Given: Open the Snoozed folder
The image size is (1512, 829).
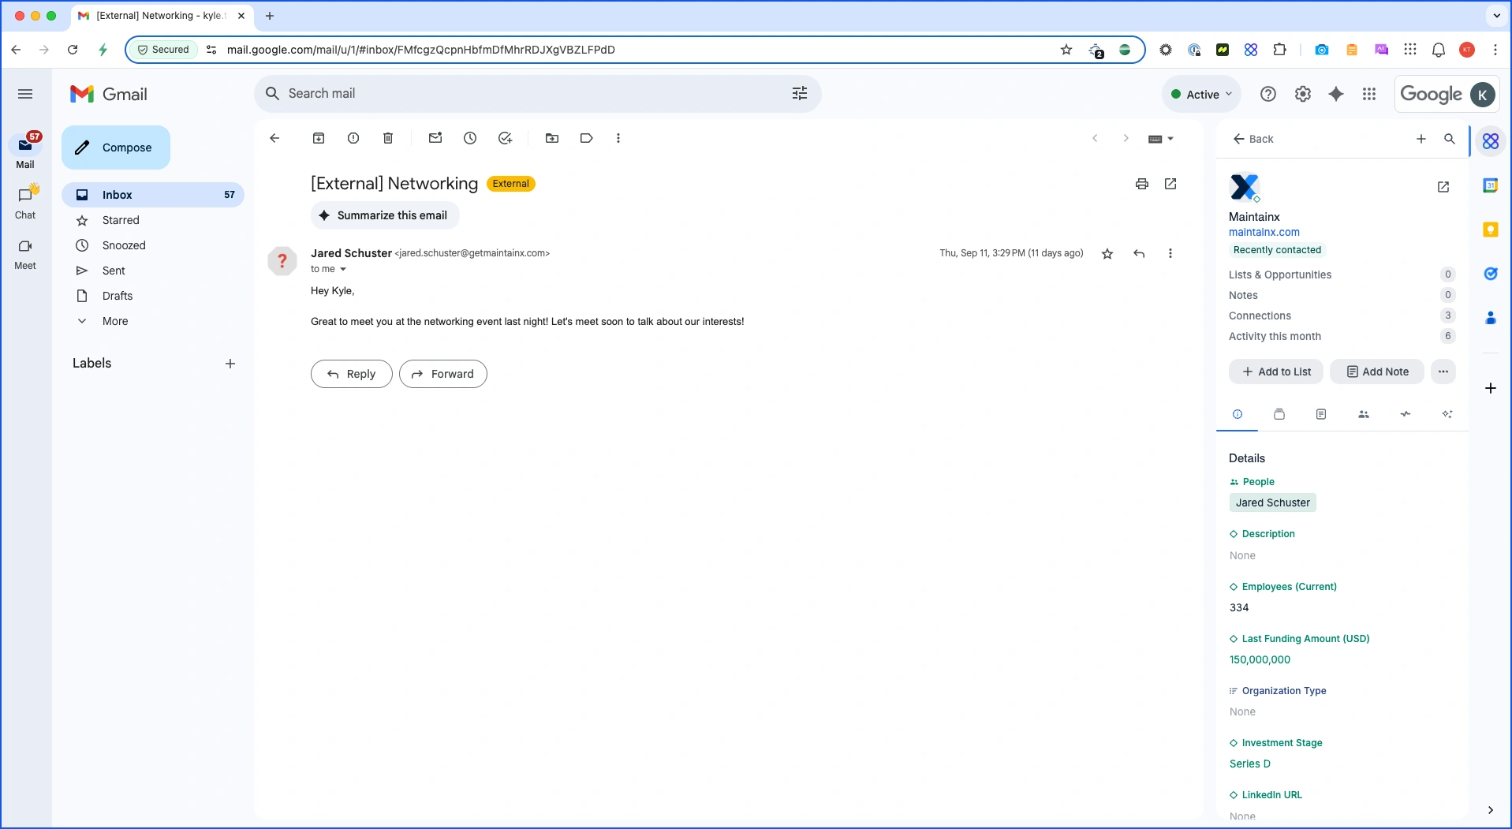Looking at the screenshot, I should (153, 245).
